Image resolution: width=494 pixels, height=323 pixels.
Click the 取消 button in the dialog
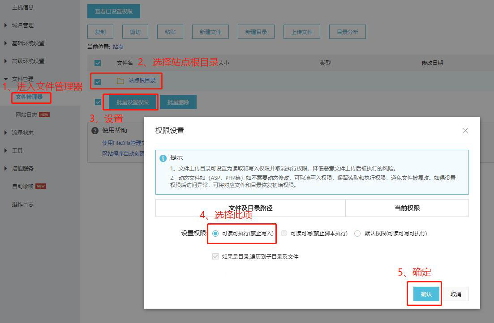coord(456,294)
